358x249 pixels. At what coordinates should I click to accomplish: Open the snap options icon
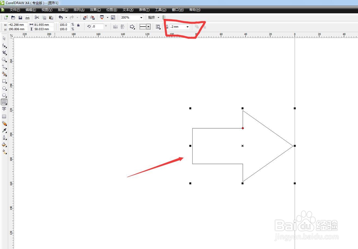(x=164, y=17)
